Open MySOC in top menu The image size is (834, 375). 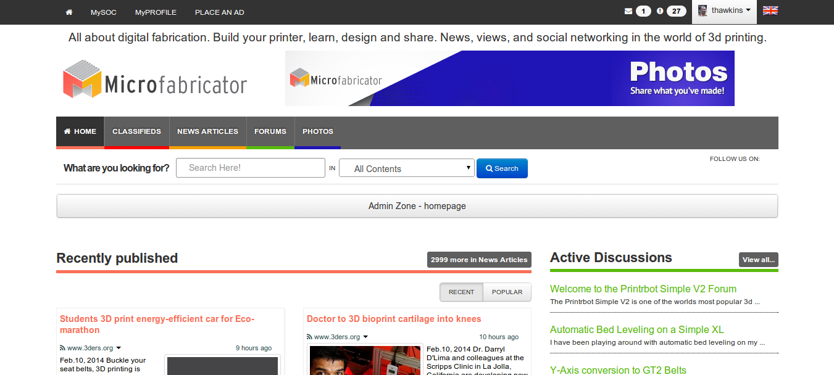104,12
